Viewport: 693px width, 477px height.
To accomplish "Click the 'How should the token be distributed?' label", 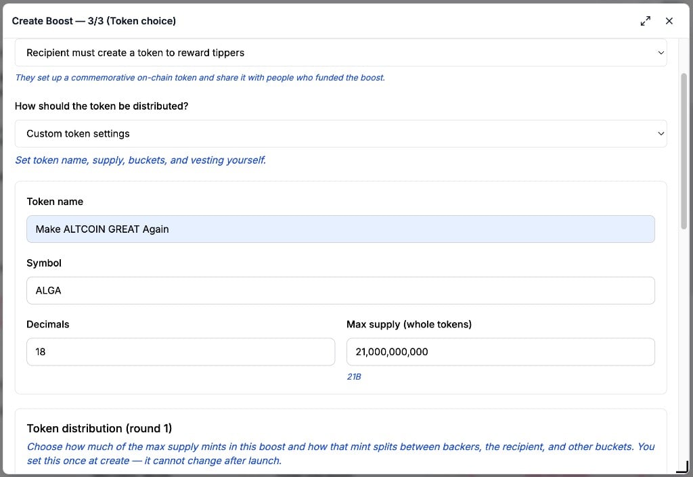I will (102, 106).
